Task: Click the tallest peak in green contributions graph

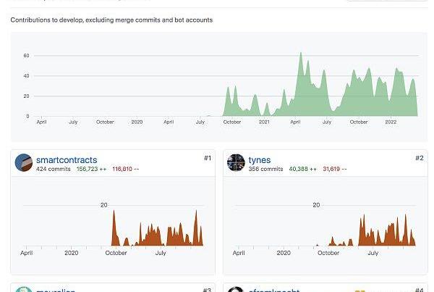Action: pyautogui.click(x=301, y=54)
